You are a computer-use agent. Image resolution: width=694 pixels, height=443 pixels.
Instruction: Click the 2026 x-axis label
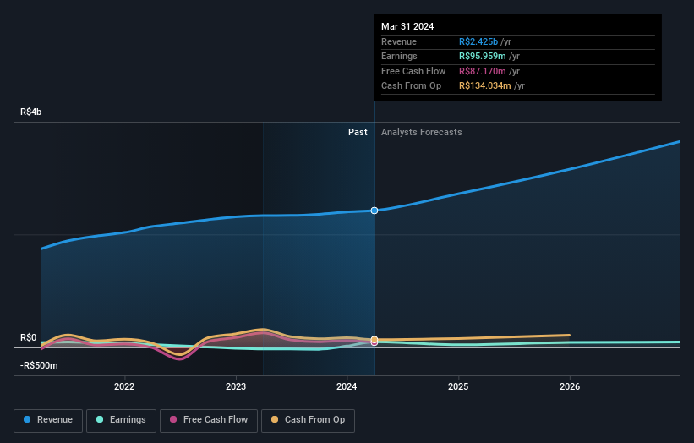[x=570, y=386]
